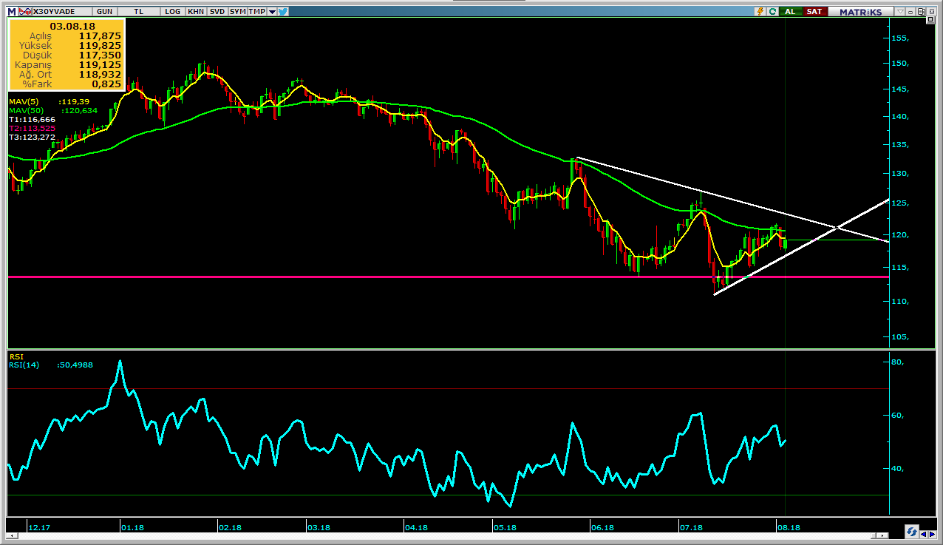Viewport: 943px width, 545px height.
Task: Toggle the SVD button
Action: coord(217,11)
